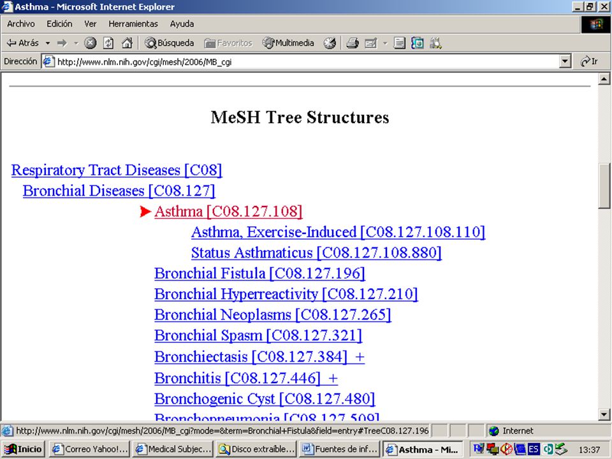Click the address bar URL field

coord(307,62)
